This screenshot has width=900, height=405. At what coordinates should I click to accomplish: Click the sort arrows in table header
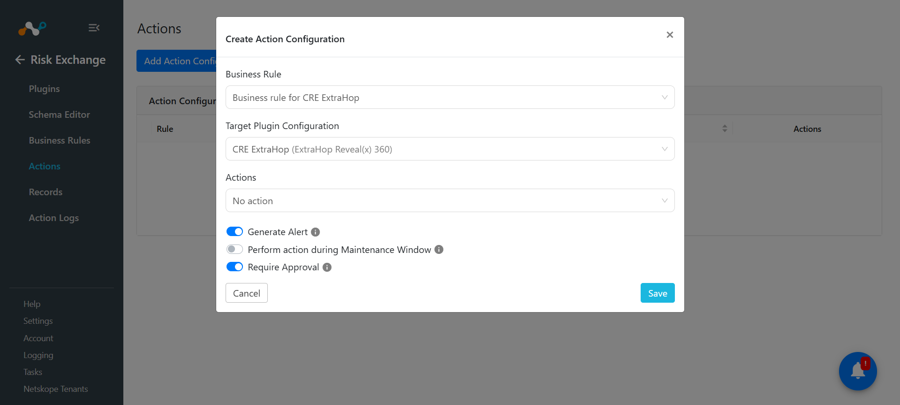coord(725,129)
